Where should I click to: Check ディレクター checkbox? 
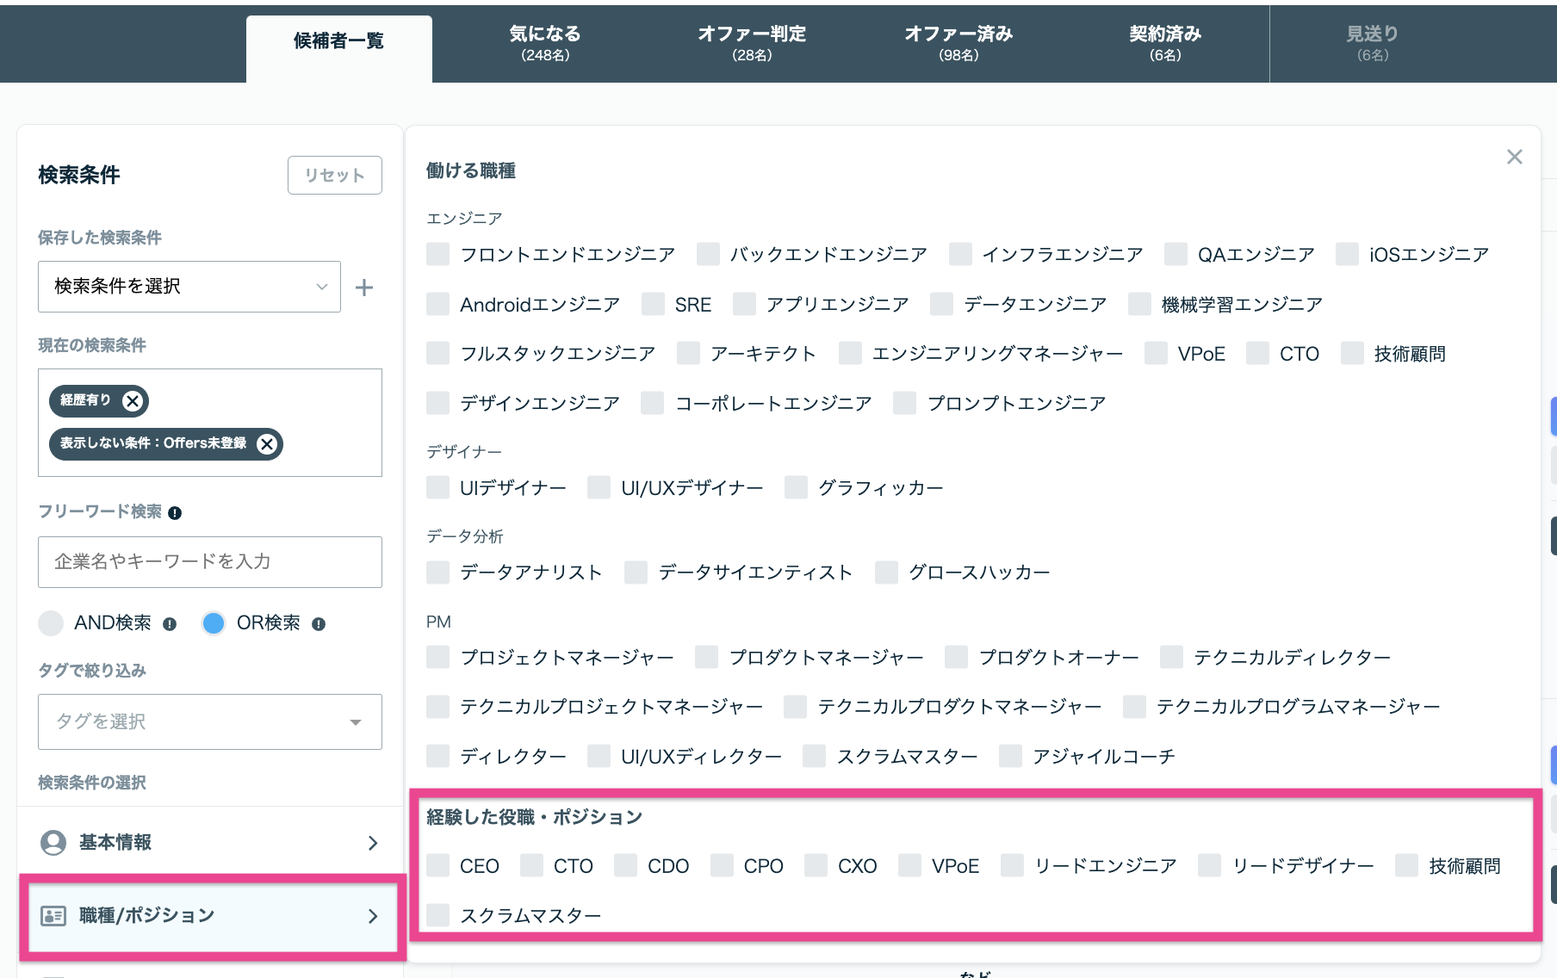click(438, 756)
